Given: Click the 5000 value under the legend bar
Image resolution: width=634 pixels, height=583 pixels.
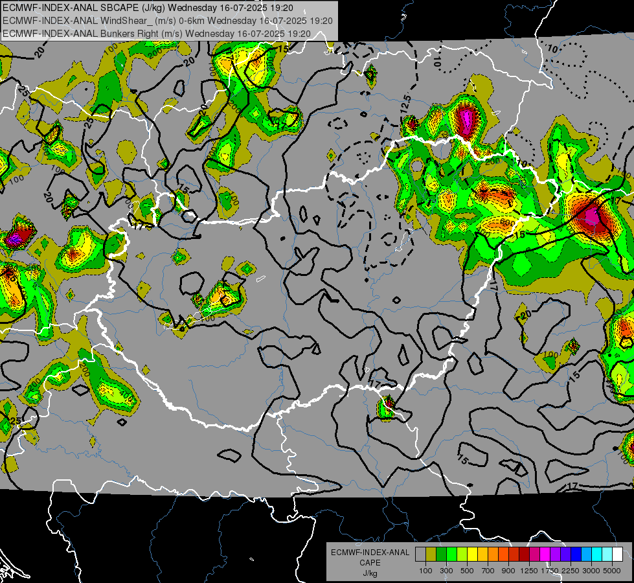Looking at the screenshot, I should 612,571.
